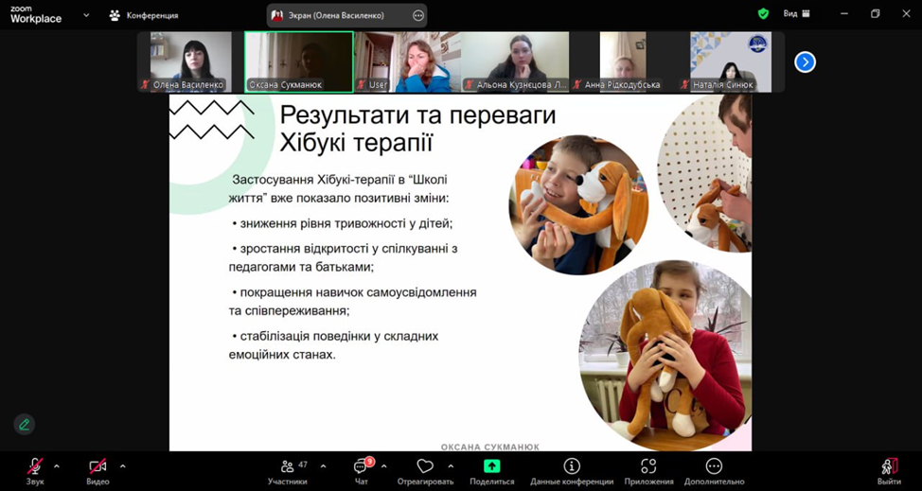Click green encryption shield icon
The width and height of the screenshot is (922, 491).
click(763, 13)
